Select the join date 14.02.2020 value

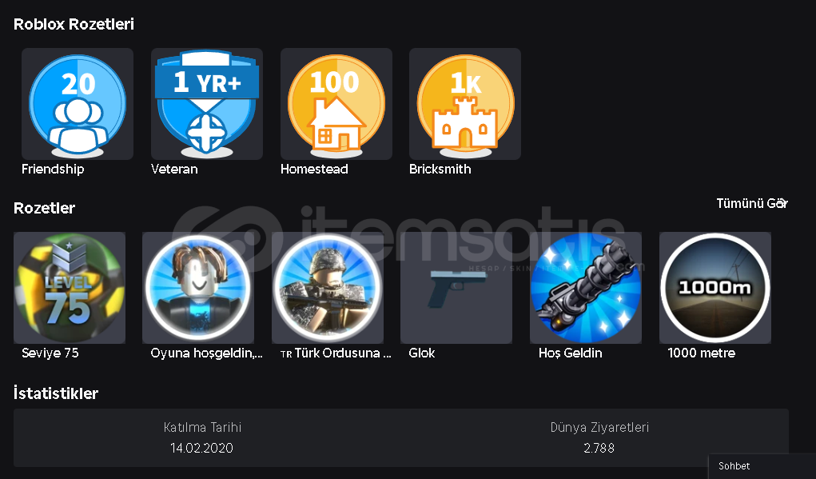[202, 449]
